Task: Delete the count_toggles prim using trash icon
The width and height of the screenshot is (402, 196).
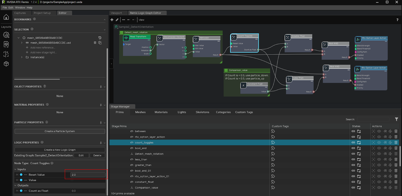Action: [x=396, y=143]
